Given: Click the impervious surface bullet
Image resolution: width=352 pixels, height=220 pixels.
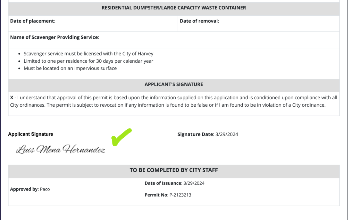Looking at the screenshot, I should coord(70,68).
